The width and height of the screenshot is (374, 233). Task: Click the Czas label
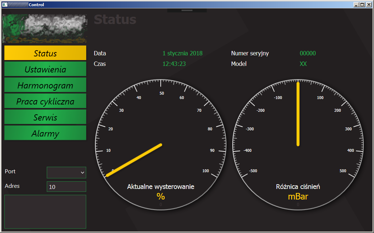point(100,64)
